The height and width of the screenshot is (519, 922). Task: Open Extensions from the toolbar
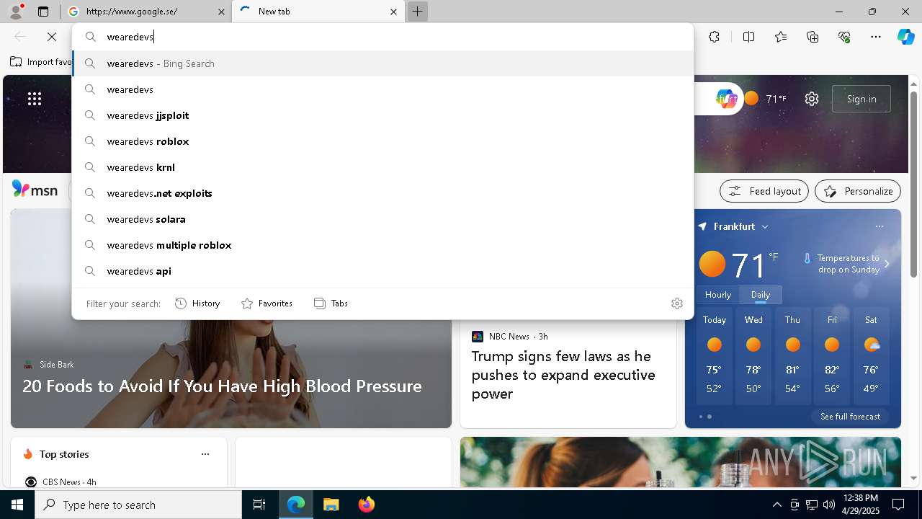[x=714, y=37]
